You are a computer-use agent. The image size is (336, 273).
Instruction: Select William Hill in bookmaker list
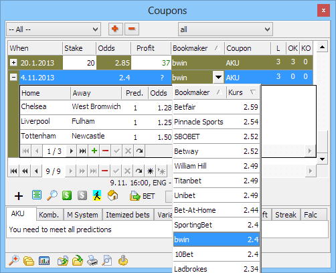216,166
